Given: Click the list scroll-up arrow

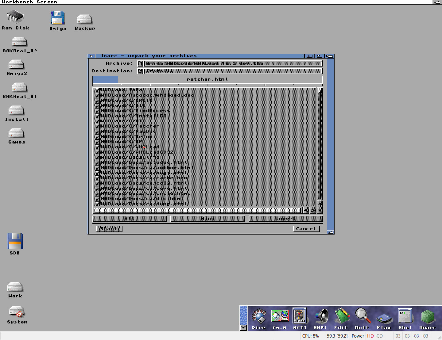Looking at the screenshot, I should pyautogui.click(x=320, y=203).
